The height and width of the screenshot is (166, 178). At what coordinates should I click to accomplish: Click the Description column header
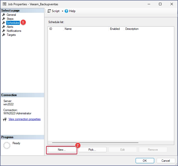pos(149,29)
